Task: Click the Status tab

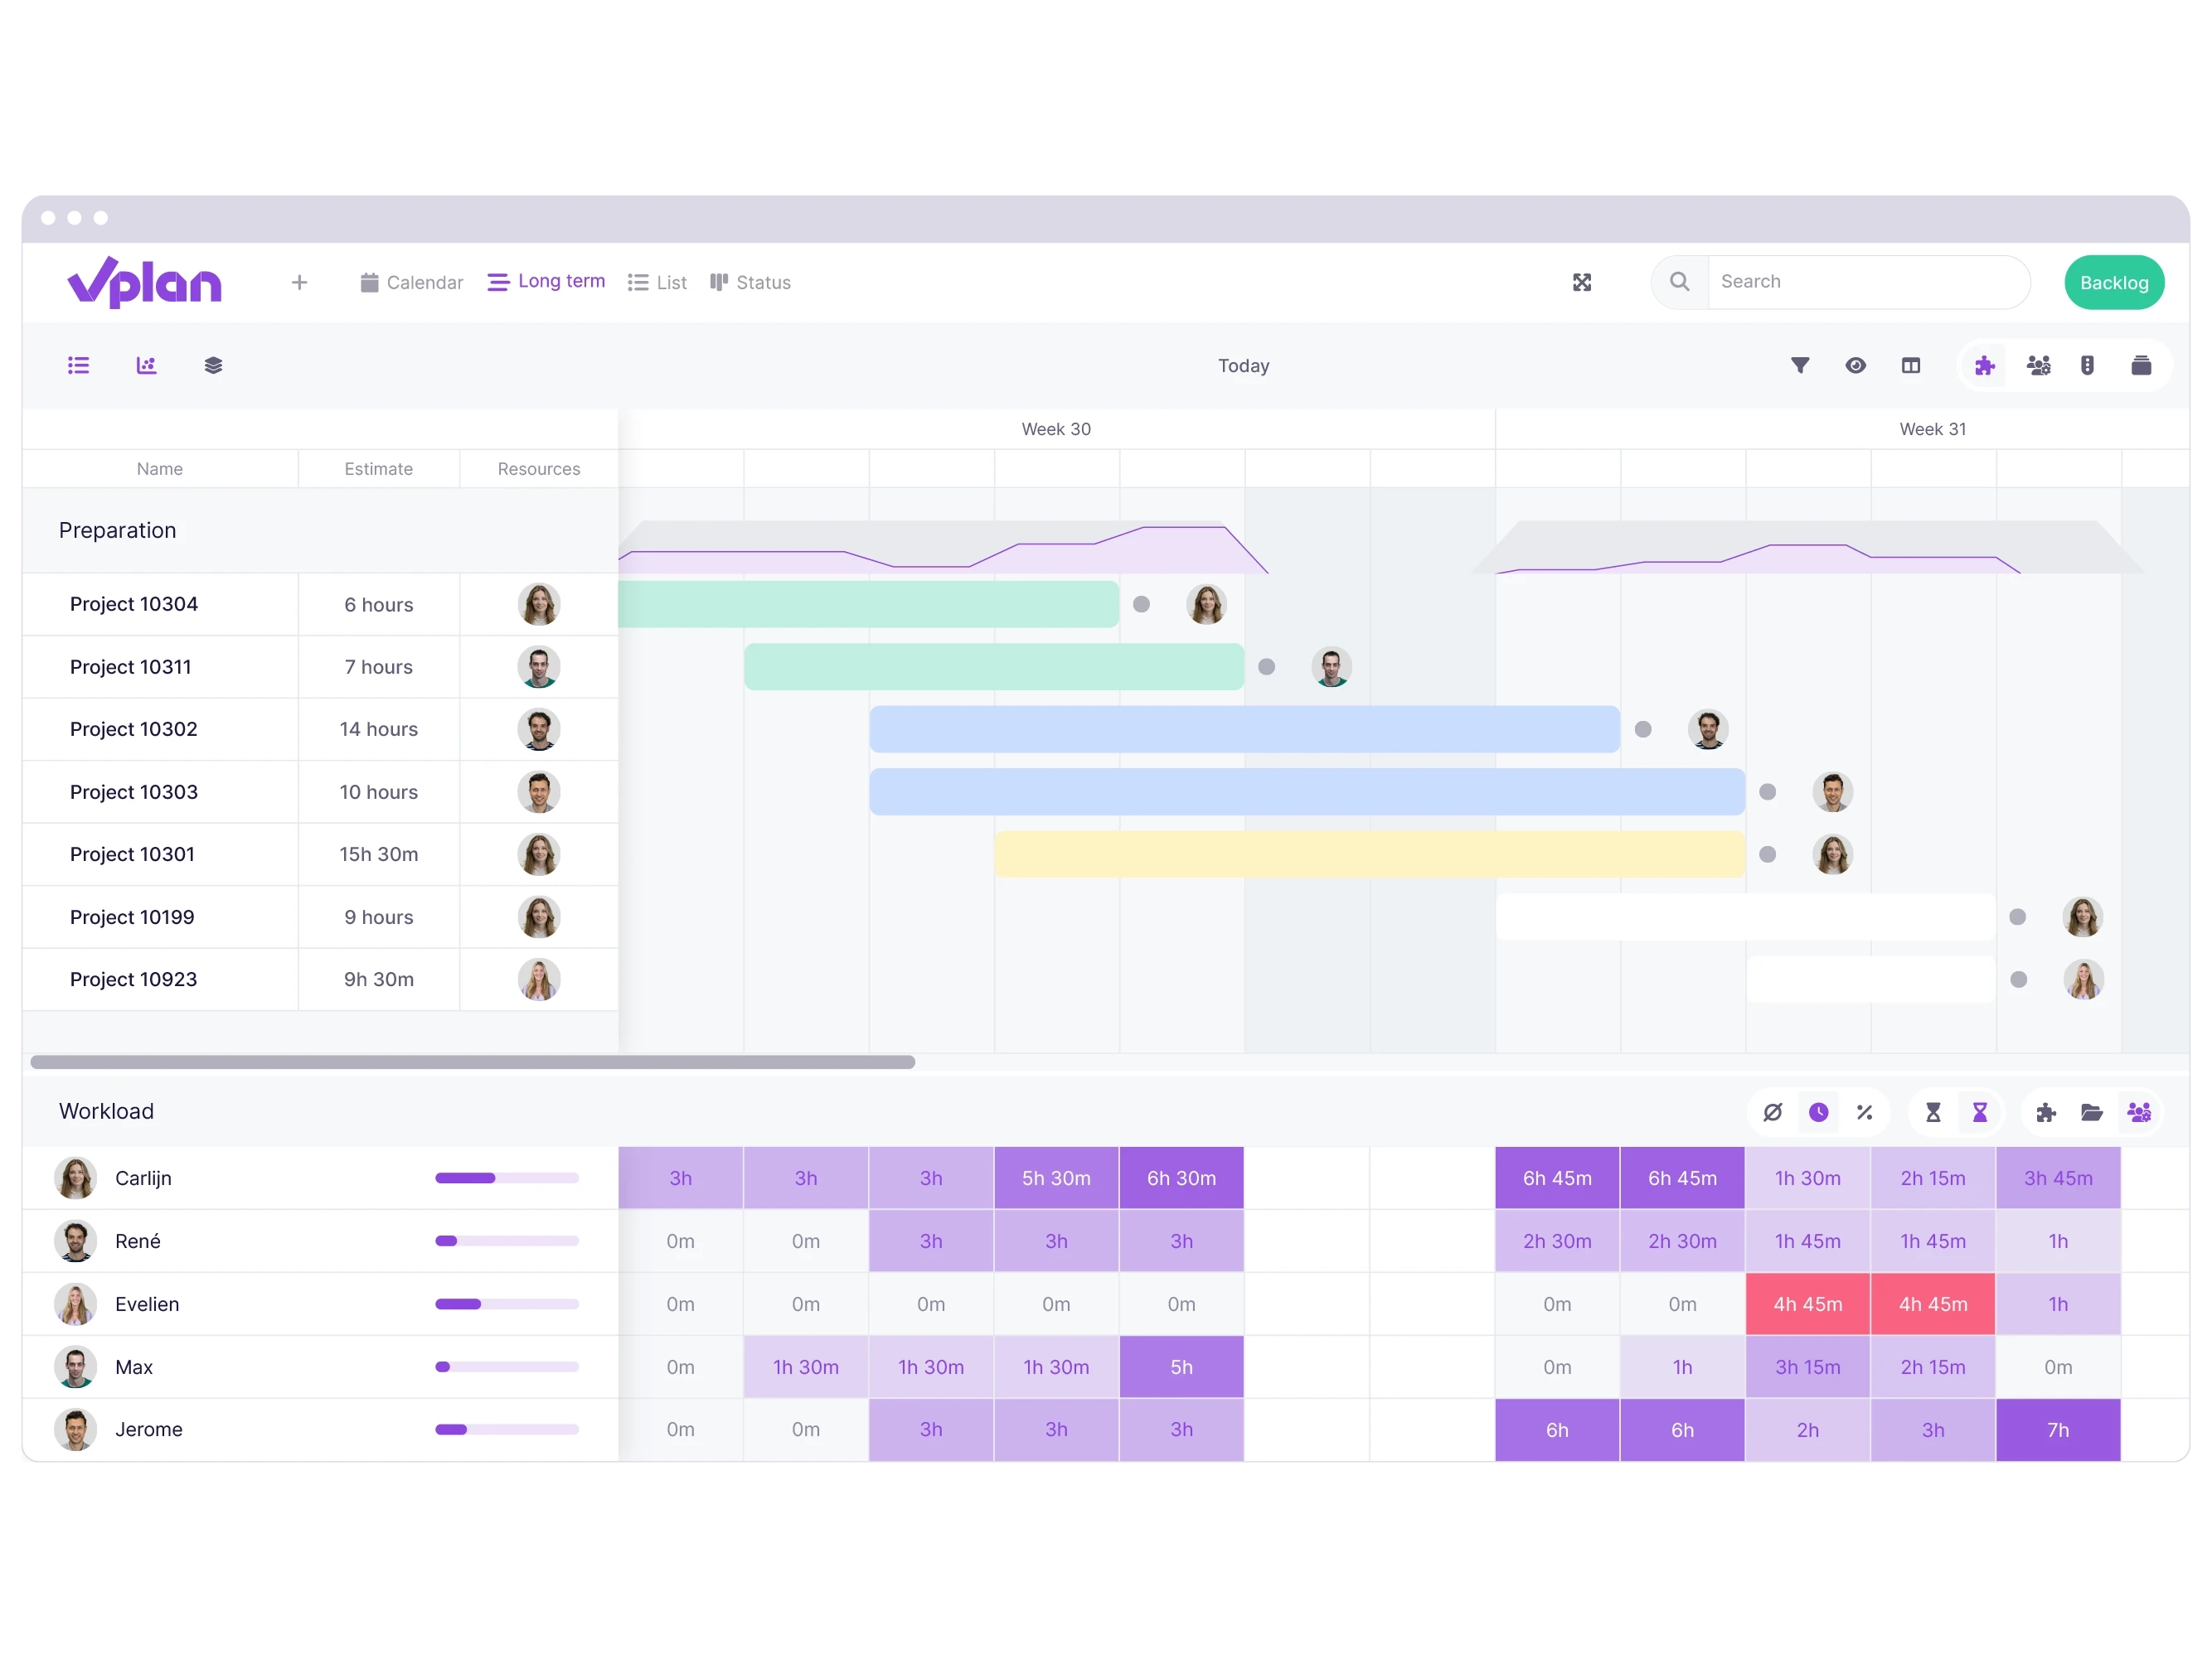Action: (x=762, y=281)
